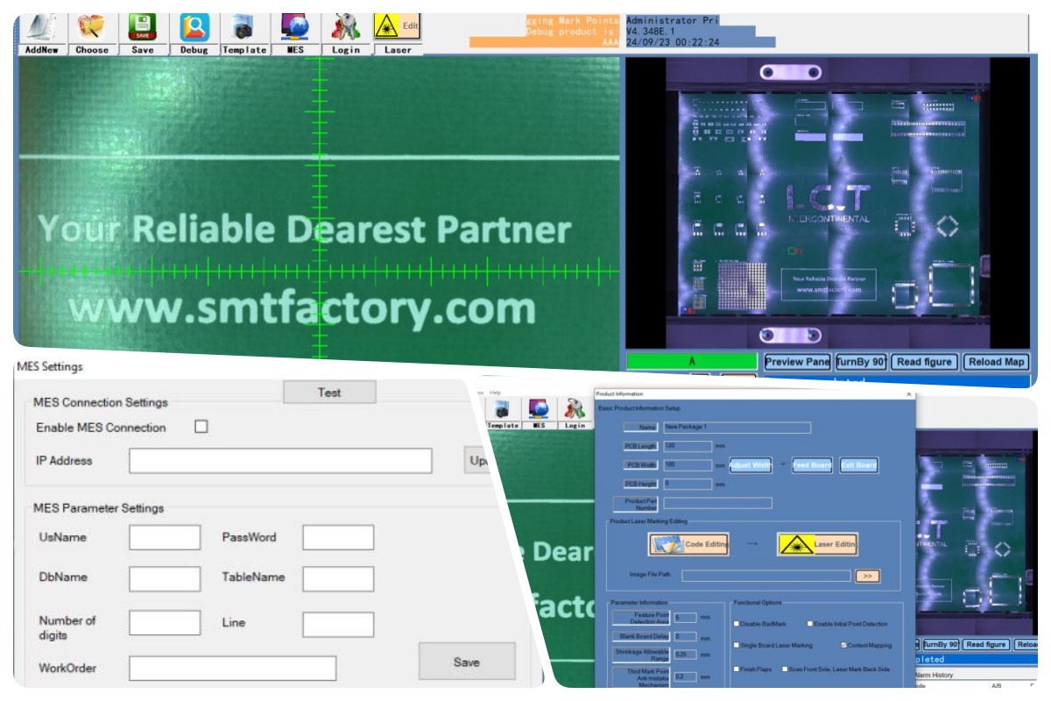The image size is (1051, 701).
Task: Open the Choose product icon
Action: pos(91,32)
